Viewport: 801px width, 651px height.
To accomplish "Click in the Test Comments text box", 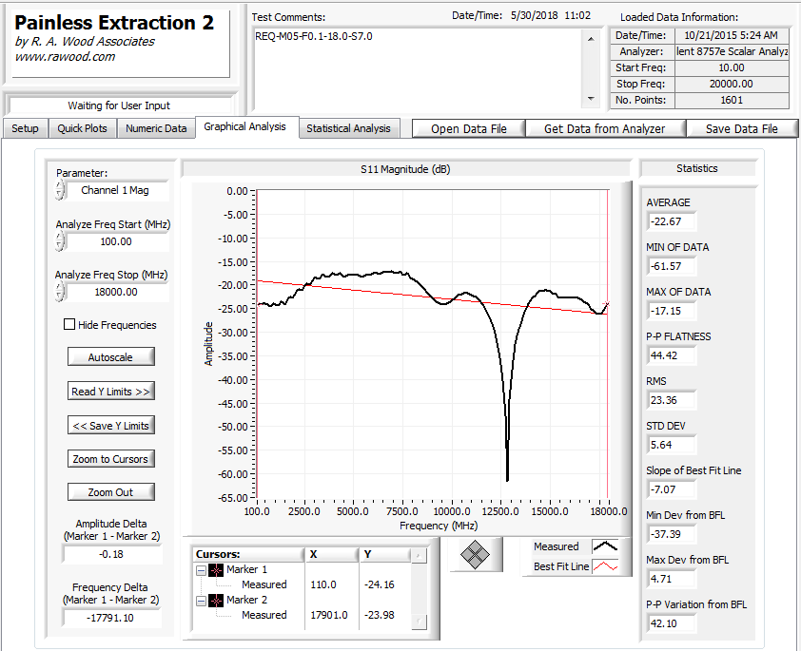I will 418,68.
